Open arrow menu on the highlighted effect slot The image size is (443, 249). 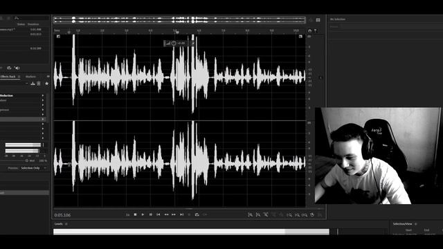coord(43,120)
